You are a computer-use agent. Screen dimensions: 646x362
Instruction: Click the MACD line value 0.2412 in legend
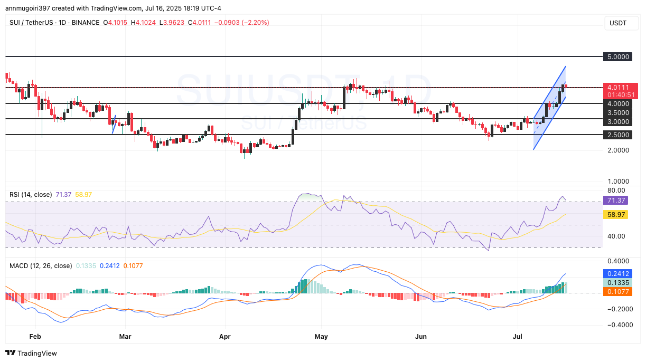(x=109, y=265)
